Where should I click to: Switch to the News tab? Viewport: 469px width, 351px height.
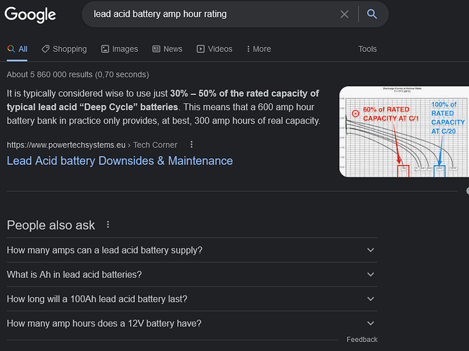coord(167,49)
